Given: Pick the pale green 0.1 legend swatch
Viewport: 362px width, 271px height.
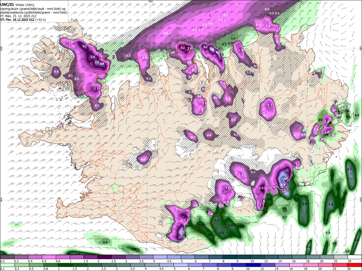Looking at the screenshot, I should [7, 265].
